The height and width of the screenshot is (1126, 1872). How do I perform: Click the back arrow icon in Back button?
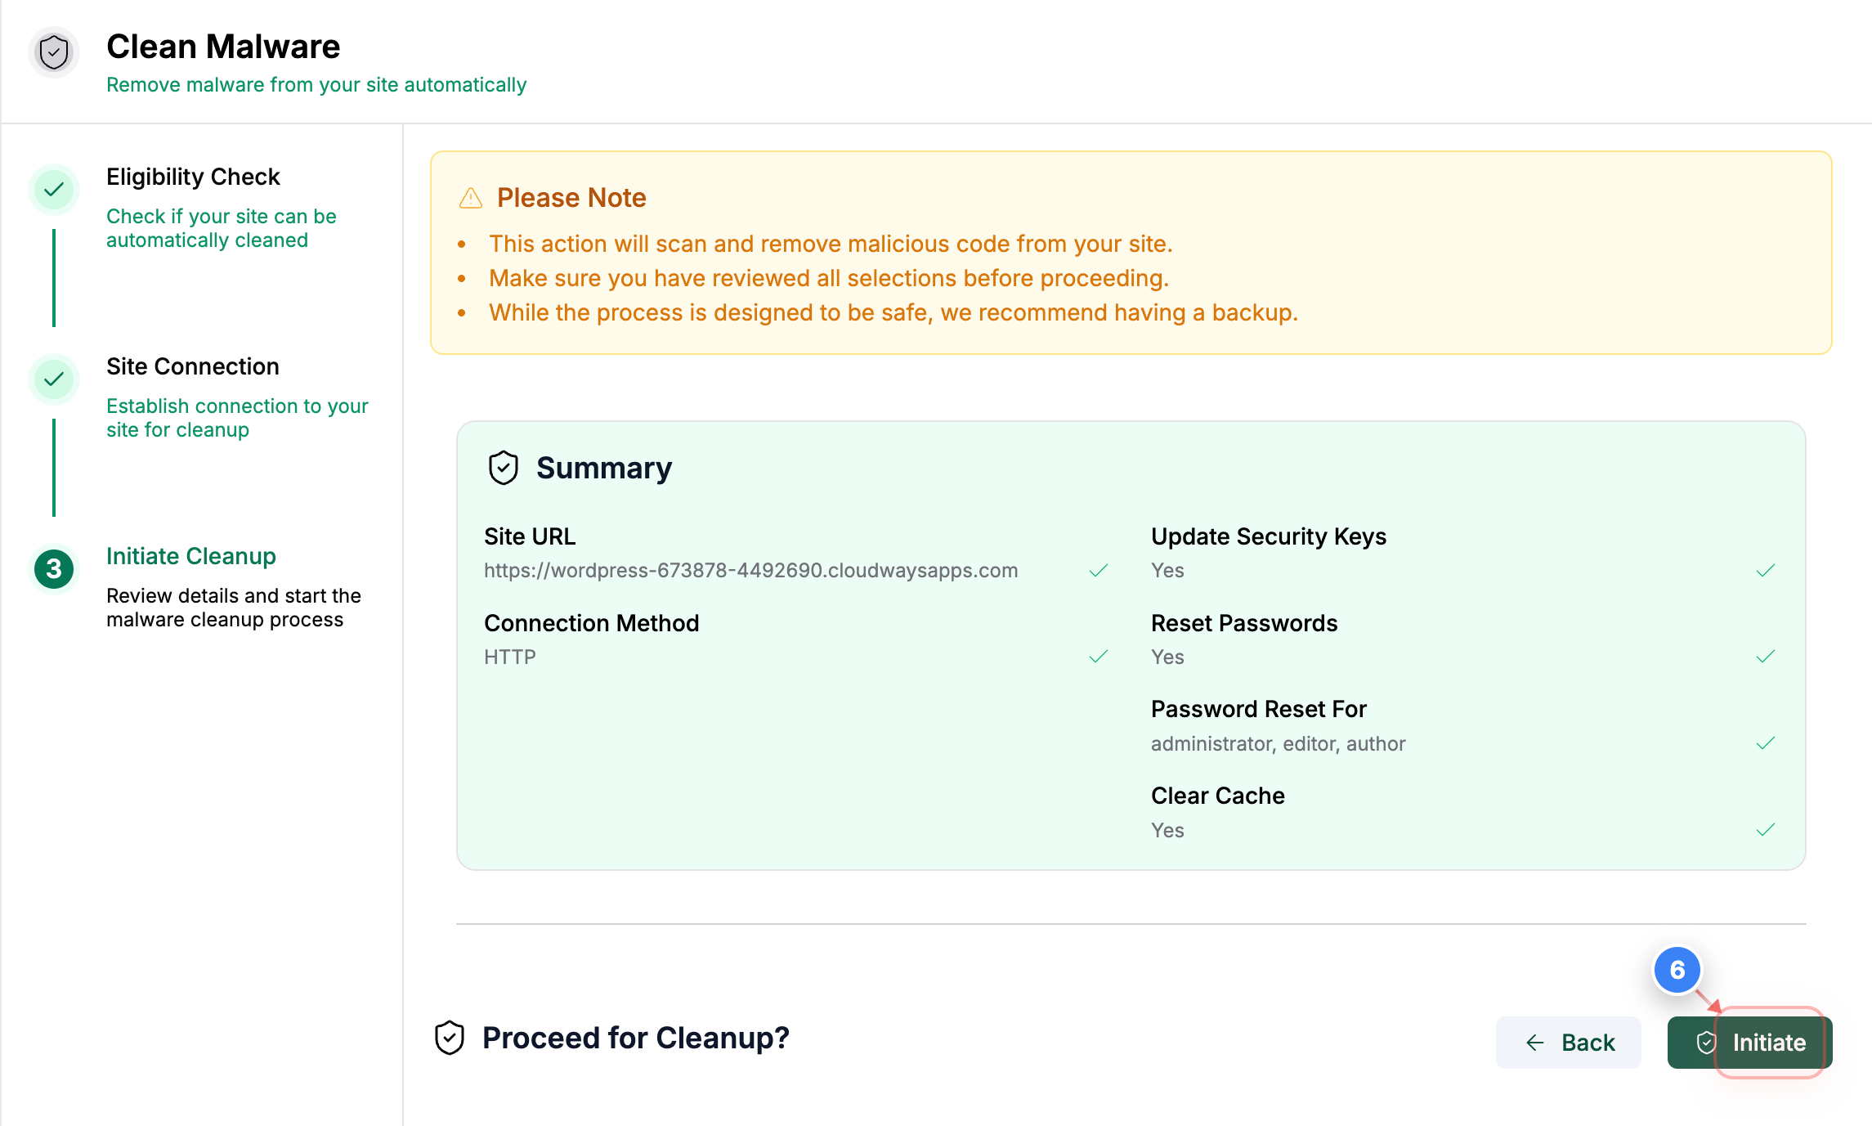tap(1534, 1043)
